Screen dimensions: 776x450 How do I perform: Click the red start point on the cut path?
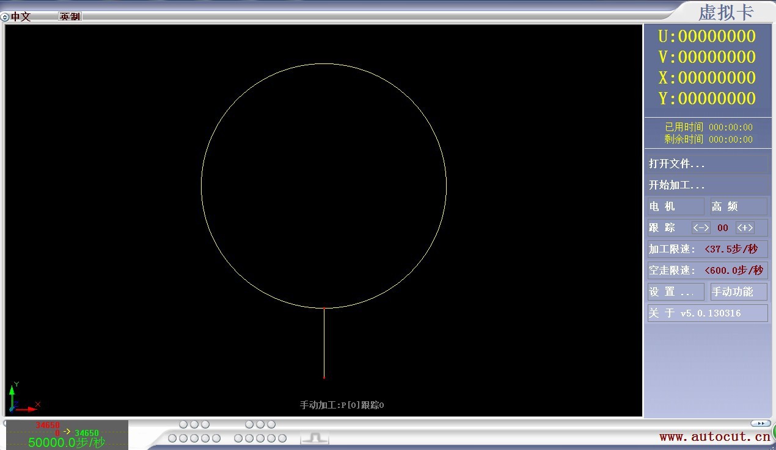[x=324, y=377]
